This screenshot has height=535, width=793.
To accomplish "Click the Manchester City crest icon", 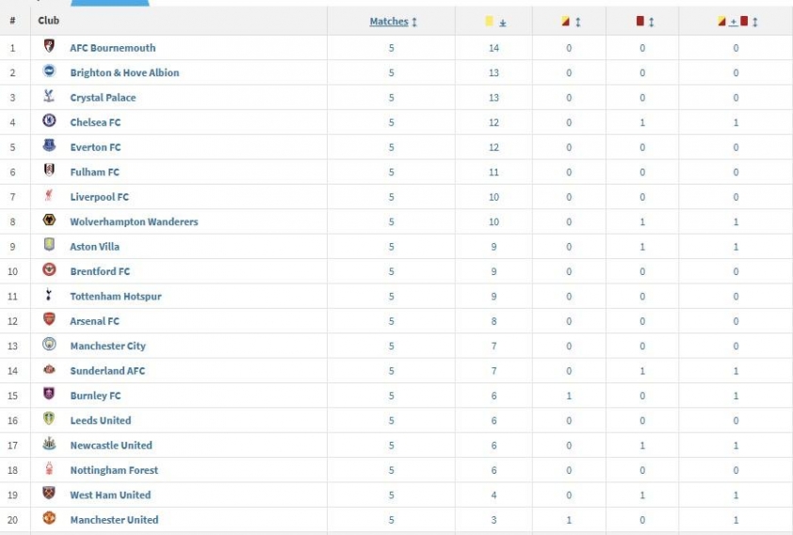I will [x=49, y=345].
